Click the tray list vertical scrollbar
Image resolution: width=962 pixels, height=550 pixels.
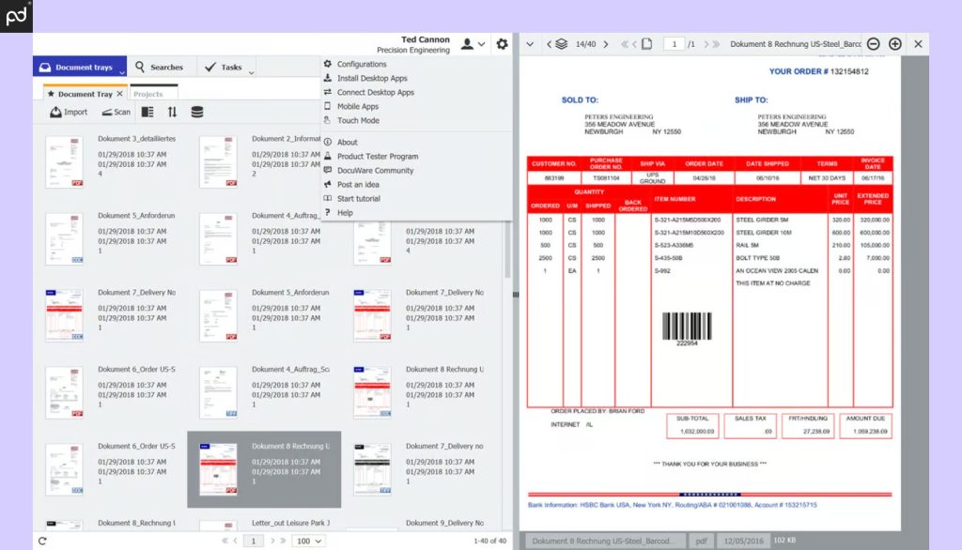coord(507,249)
